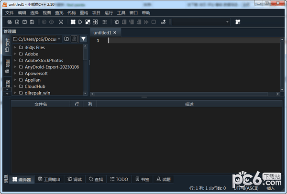Screen dimensions: 287x194
Task: Switch to the TODO bottom tab
Action: pos(119,179)
